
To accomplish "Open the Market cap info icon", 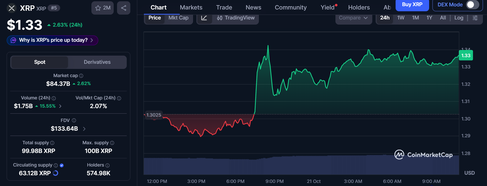I will (81, 76).
